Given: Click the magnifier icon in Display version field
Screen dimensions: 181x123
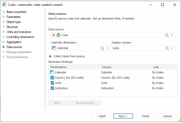Looking at the screenshot, I should point(167,48).
